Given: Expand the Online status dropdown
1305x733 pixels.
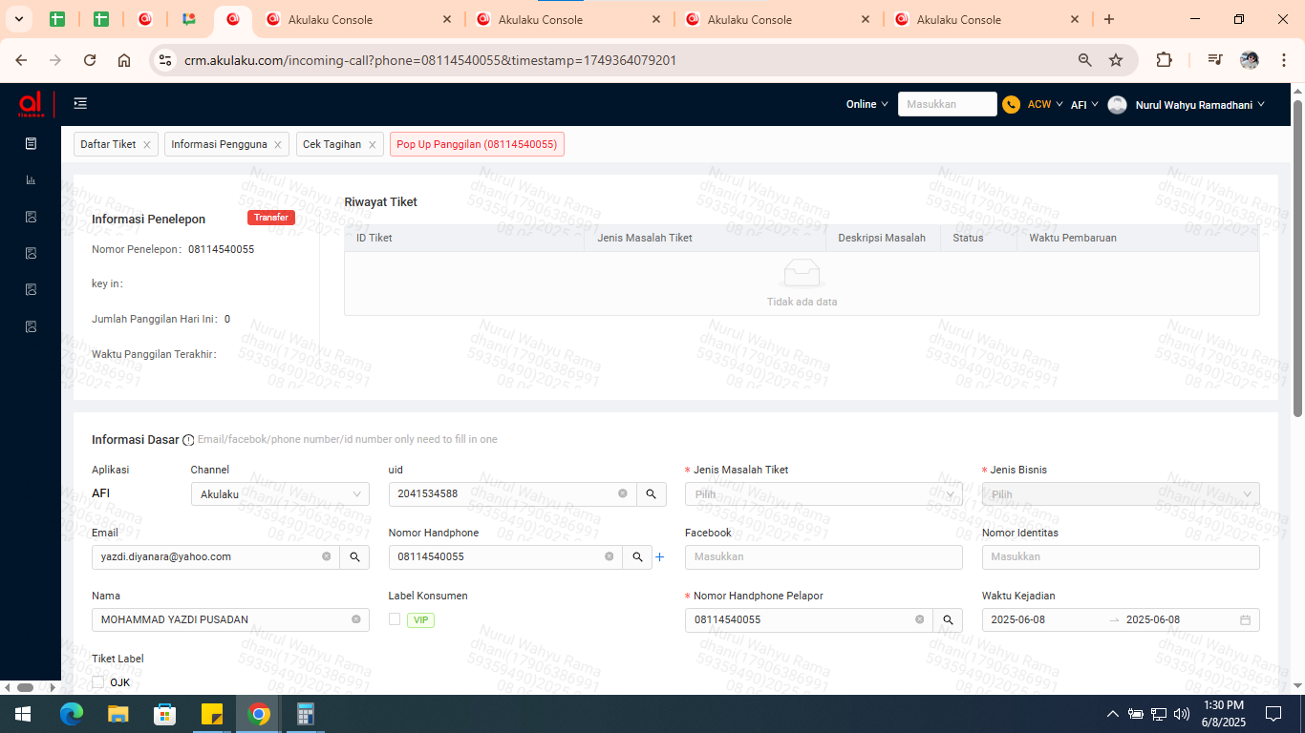Looking at the screenshot, I should (x=866, y=105).
